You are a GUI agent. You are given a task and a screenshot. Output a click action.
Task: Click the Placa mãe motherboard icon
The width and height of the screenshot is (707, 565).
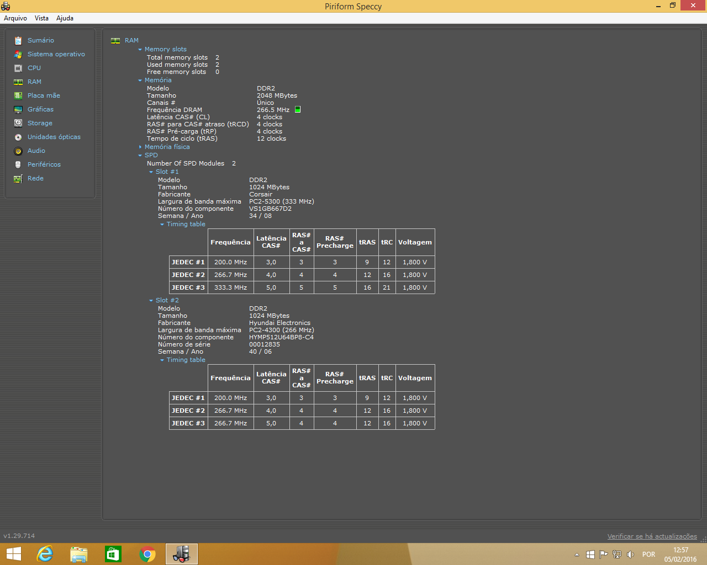coord(18,95)
